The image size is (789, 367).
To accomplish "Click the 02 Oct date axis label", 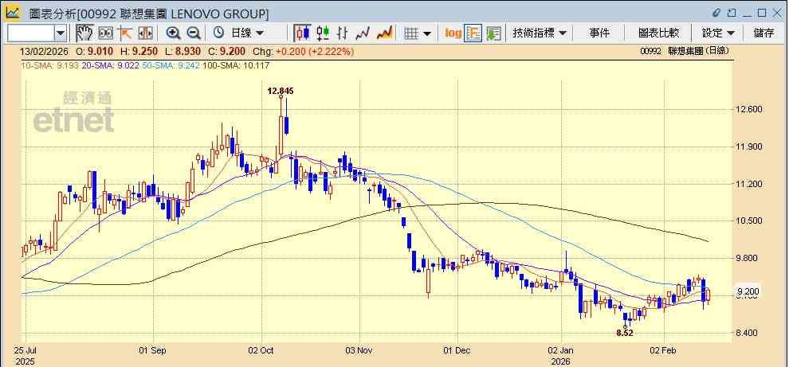I will (x=261, y=350).
